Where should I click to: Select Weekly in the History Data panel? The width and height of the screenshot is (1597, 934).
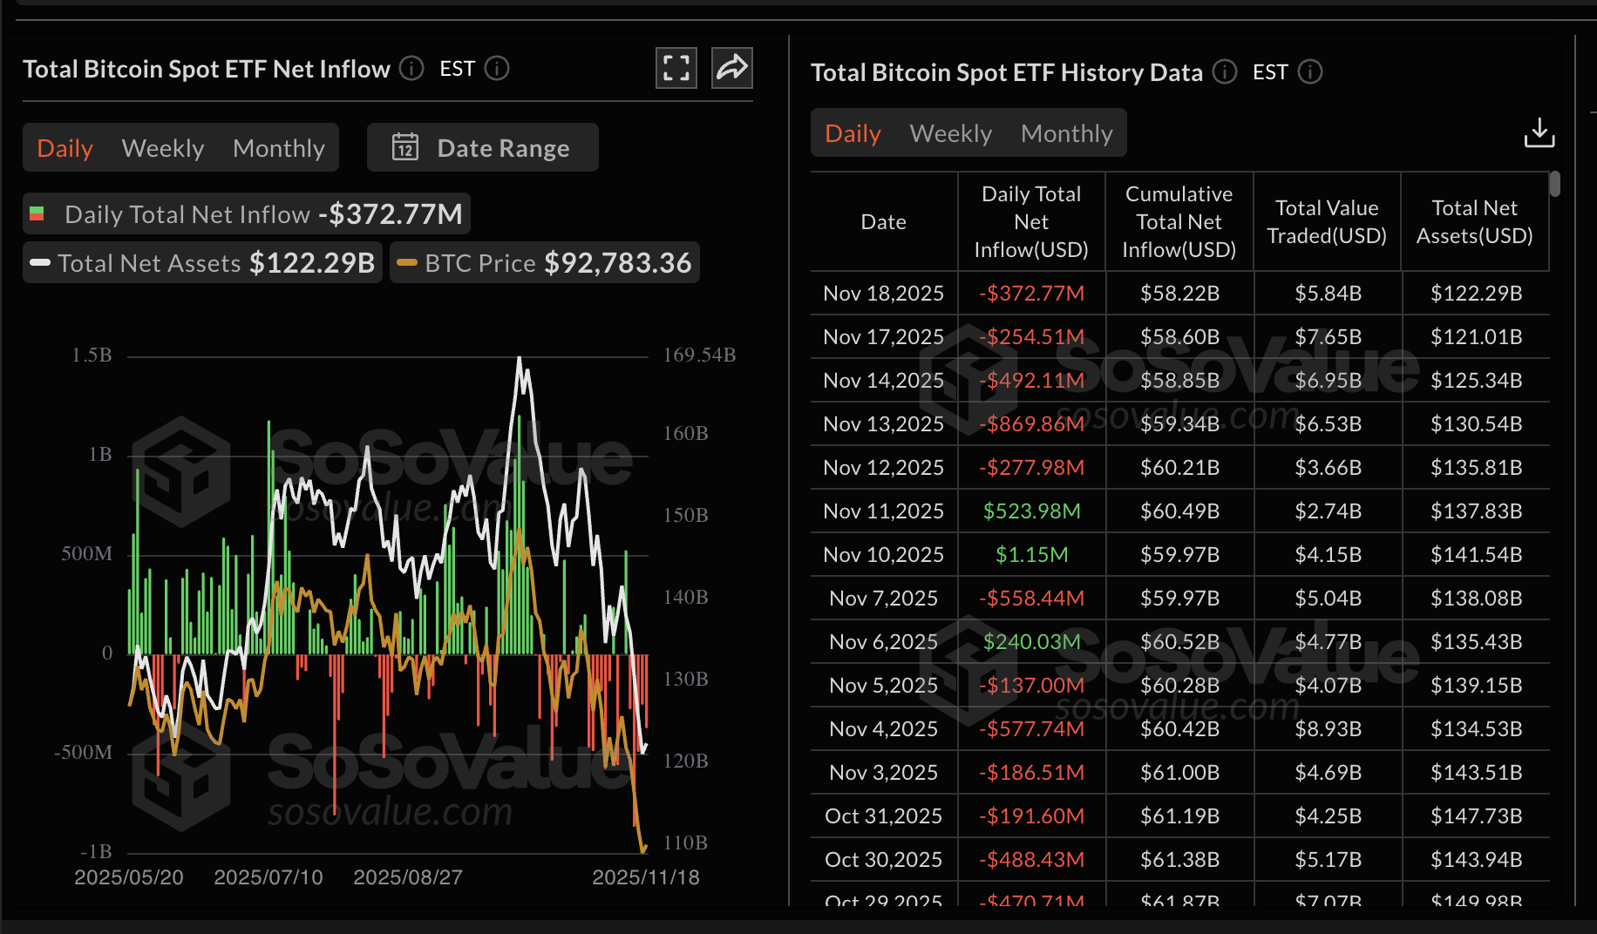(950, 132)
